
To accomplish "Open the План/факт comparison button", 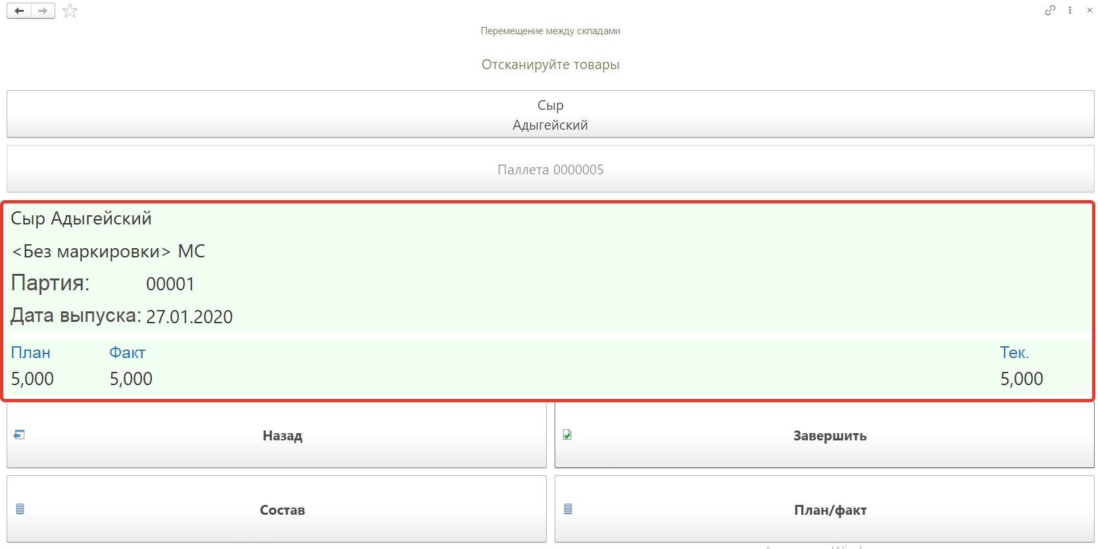I will click(x=830, y=510).
